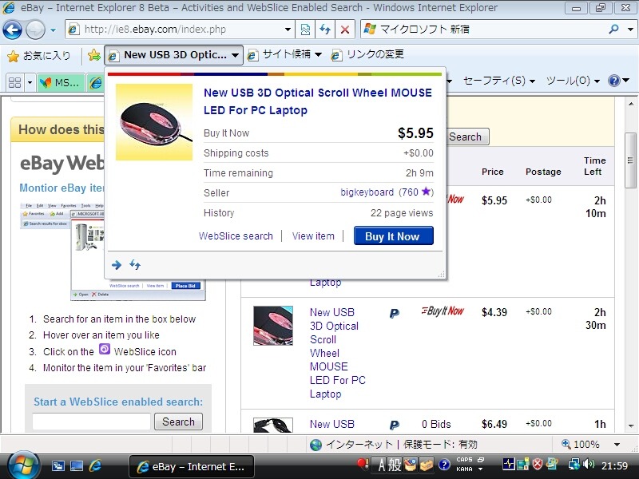Viewport: 639px width, 479px height.
Task: Click the インターネット security zone globe in status bar
Action: point(316,445)
